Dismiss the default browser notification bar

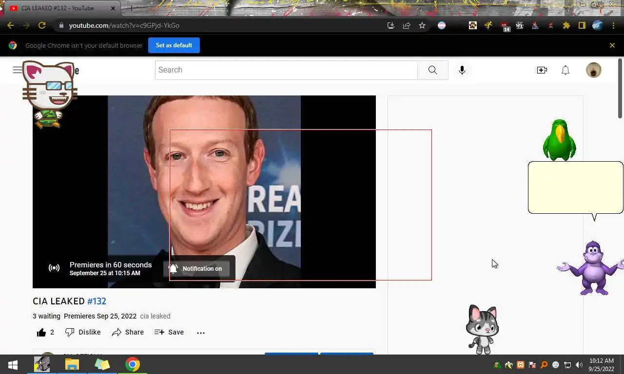(612, 45)
